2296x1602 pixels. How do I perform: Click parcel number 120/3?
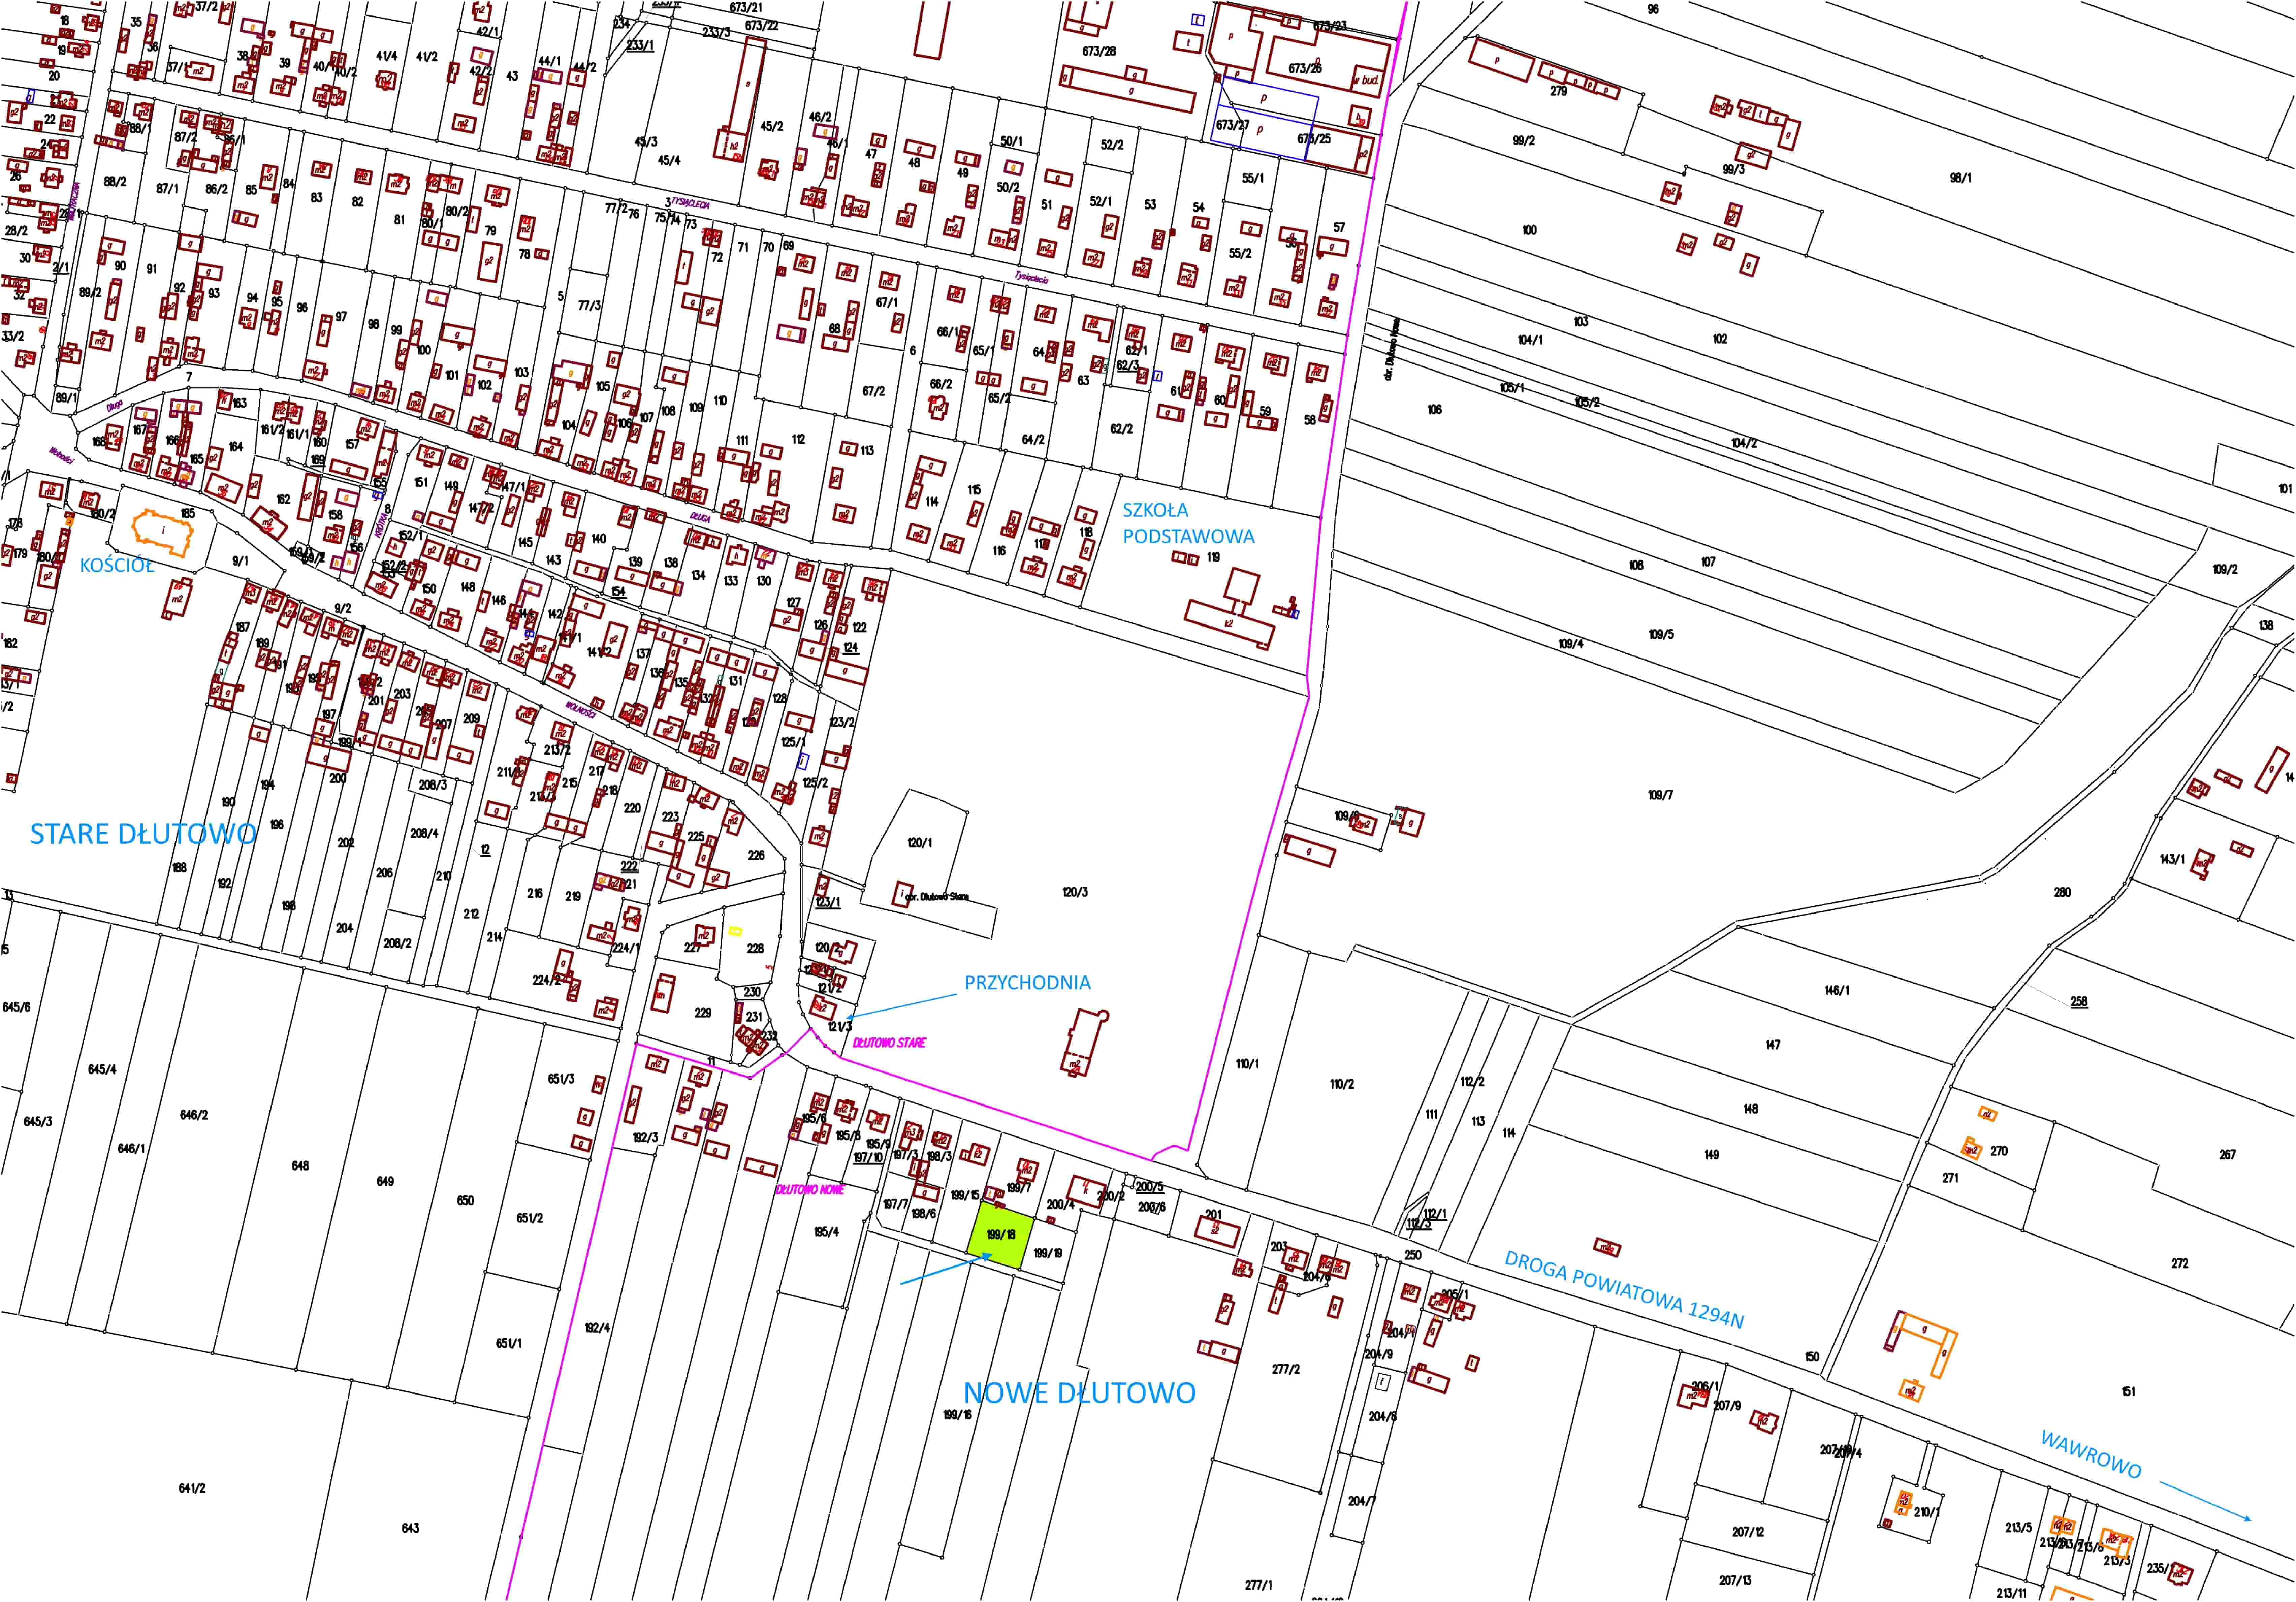coord(1075,892)
